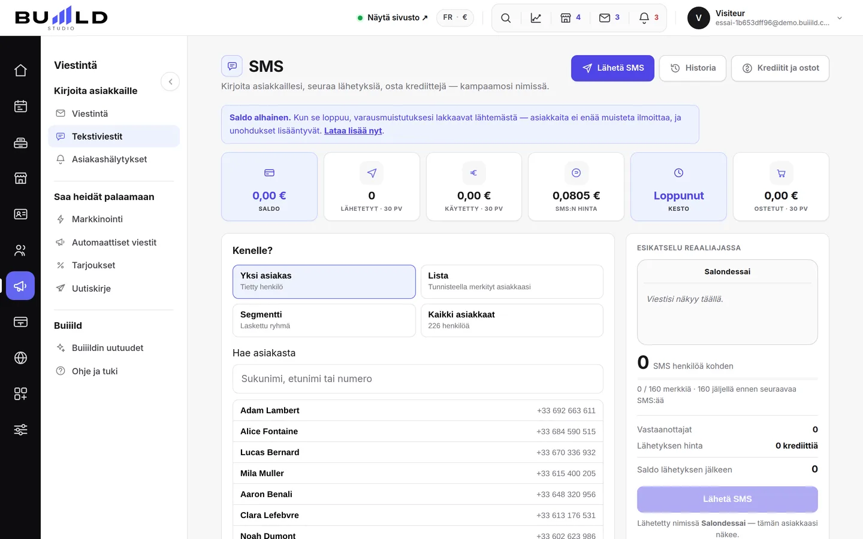Select the Yksi asiakas recipient option

(x=324, y=281)
